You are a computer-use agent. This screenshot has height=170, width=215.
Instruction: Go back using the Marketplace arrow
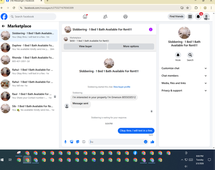click(x=3, y=26)
